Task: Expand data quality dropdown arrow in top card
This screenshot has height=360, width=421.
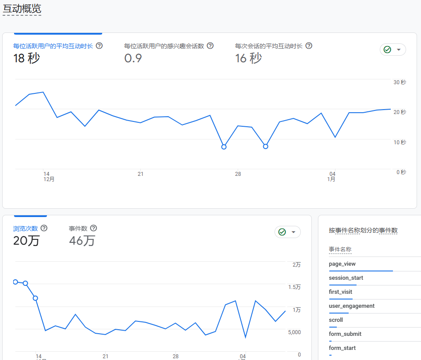Action: [399, 50]
